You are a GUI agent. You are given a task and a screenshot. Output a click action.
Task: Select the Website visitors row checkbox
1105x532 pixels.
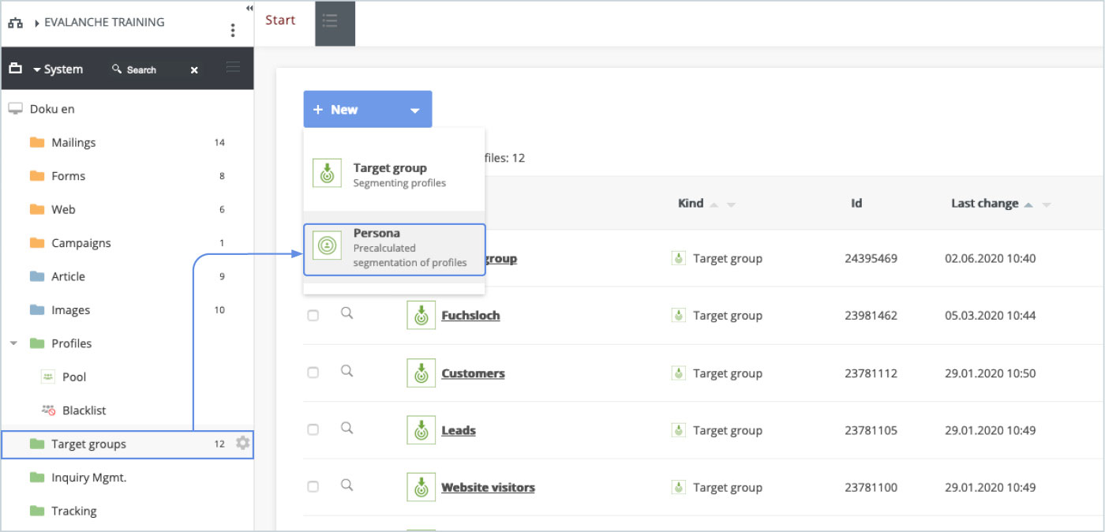click(x=313, y=487)
